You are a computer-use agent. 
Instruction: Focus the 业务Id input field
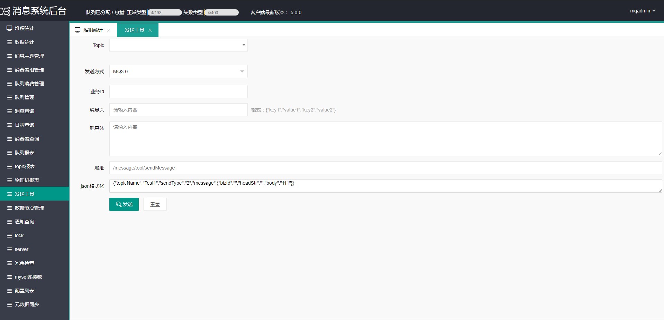point(179,91)
